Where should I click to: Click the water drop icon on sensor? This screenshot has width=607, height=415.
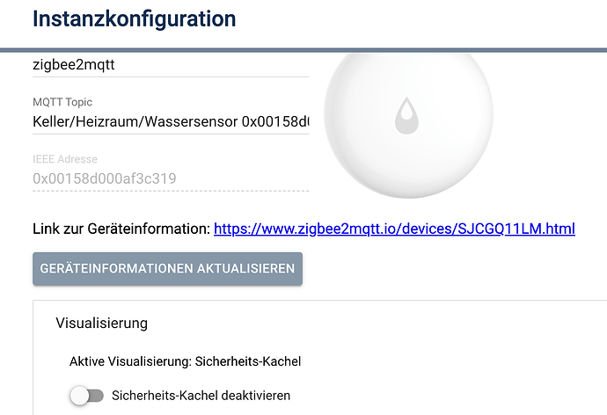pos(406,115)
